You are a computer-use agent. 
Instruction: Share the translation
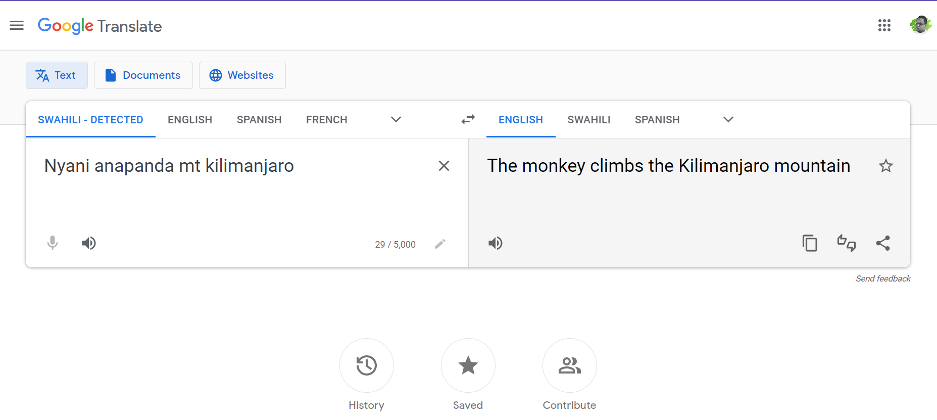[883, 243]
